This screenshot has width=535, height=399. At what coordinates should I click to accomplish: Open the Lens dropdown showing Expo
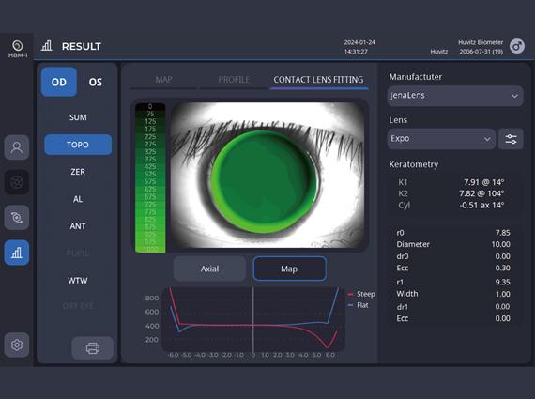pos(441,139)
